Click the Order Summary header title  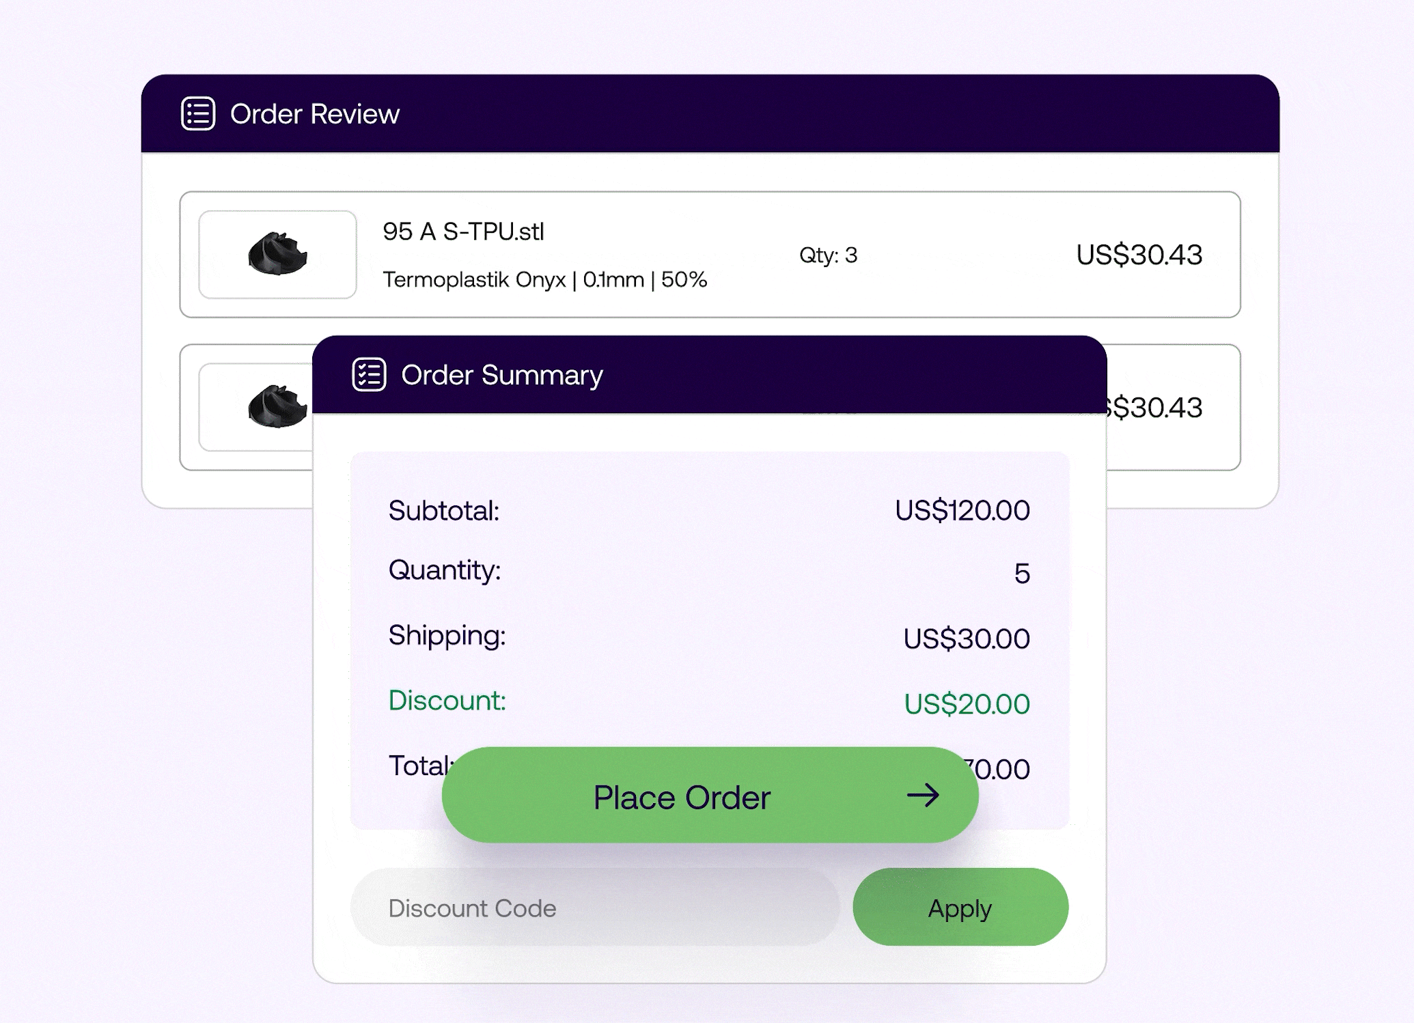[x=501, y=375]
